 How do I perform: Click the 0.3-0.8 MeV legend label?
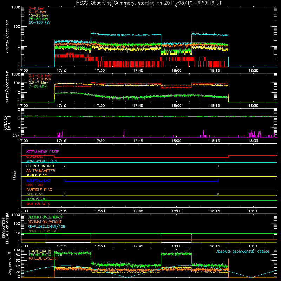coord(40,79)
